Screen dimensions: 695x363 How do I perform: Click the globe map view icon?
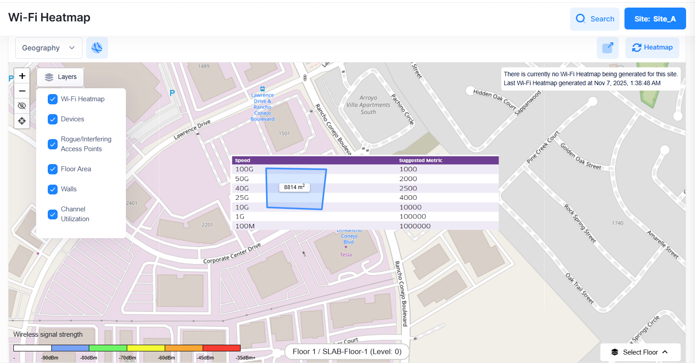97,48
